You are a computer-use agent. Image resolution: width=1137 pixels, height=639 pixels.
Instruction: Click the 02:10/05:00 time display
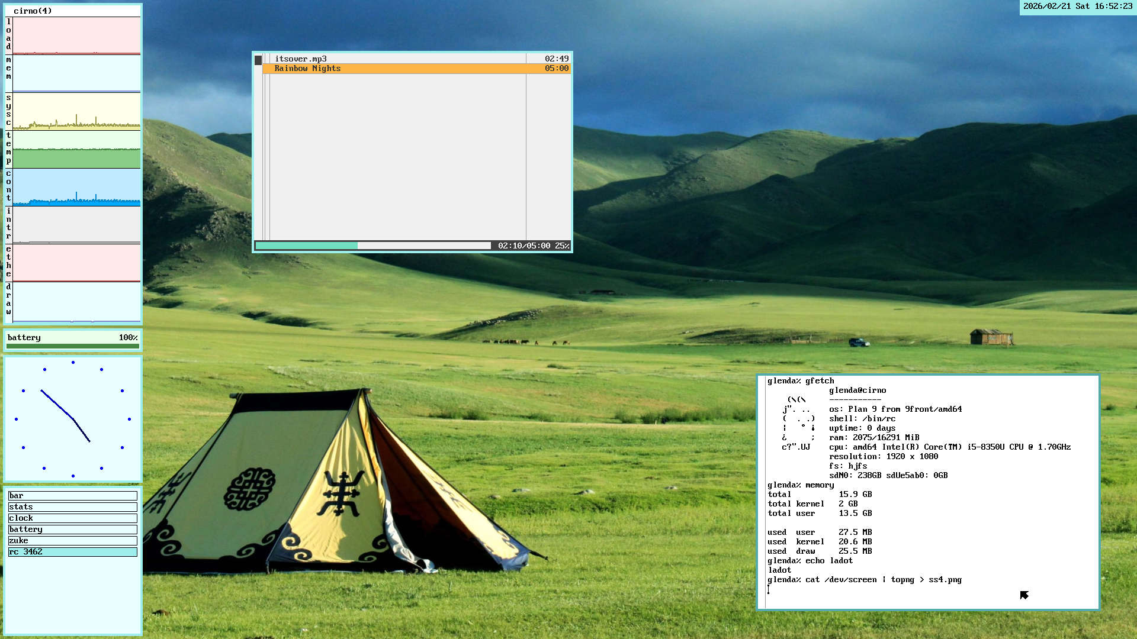pyautogui.click(x=524, y=246)
